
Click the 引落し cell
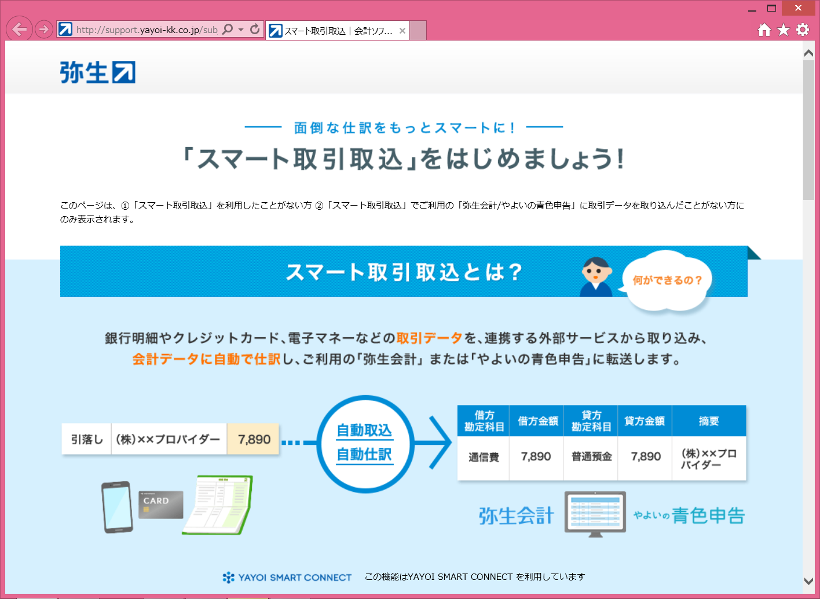[x=87, y=439]
